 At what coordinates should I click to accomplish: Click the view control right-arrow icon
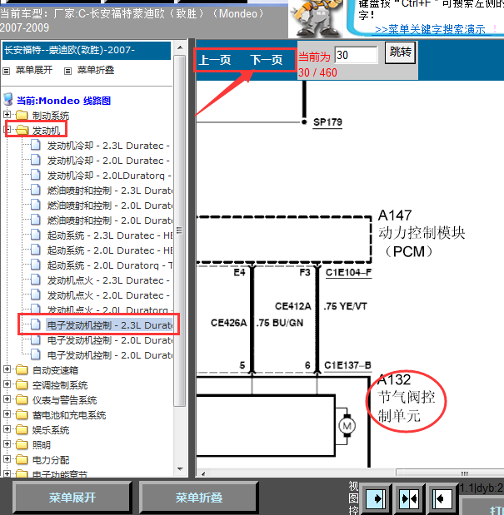(376, 499)
